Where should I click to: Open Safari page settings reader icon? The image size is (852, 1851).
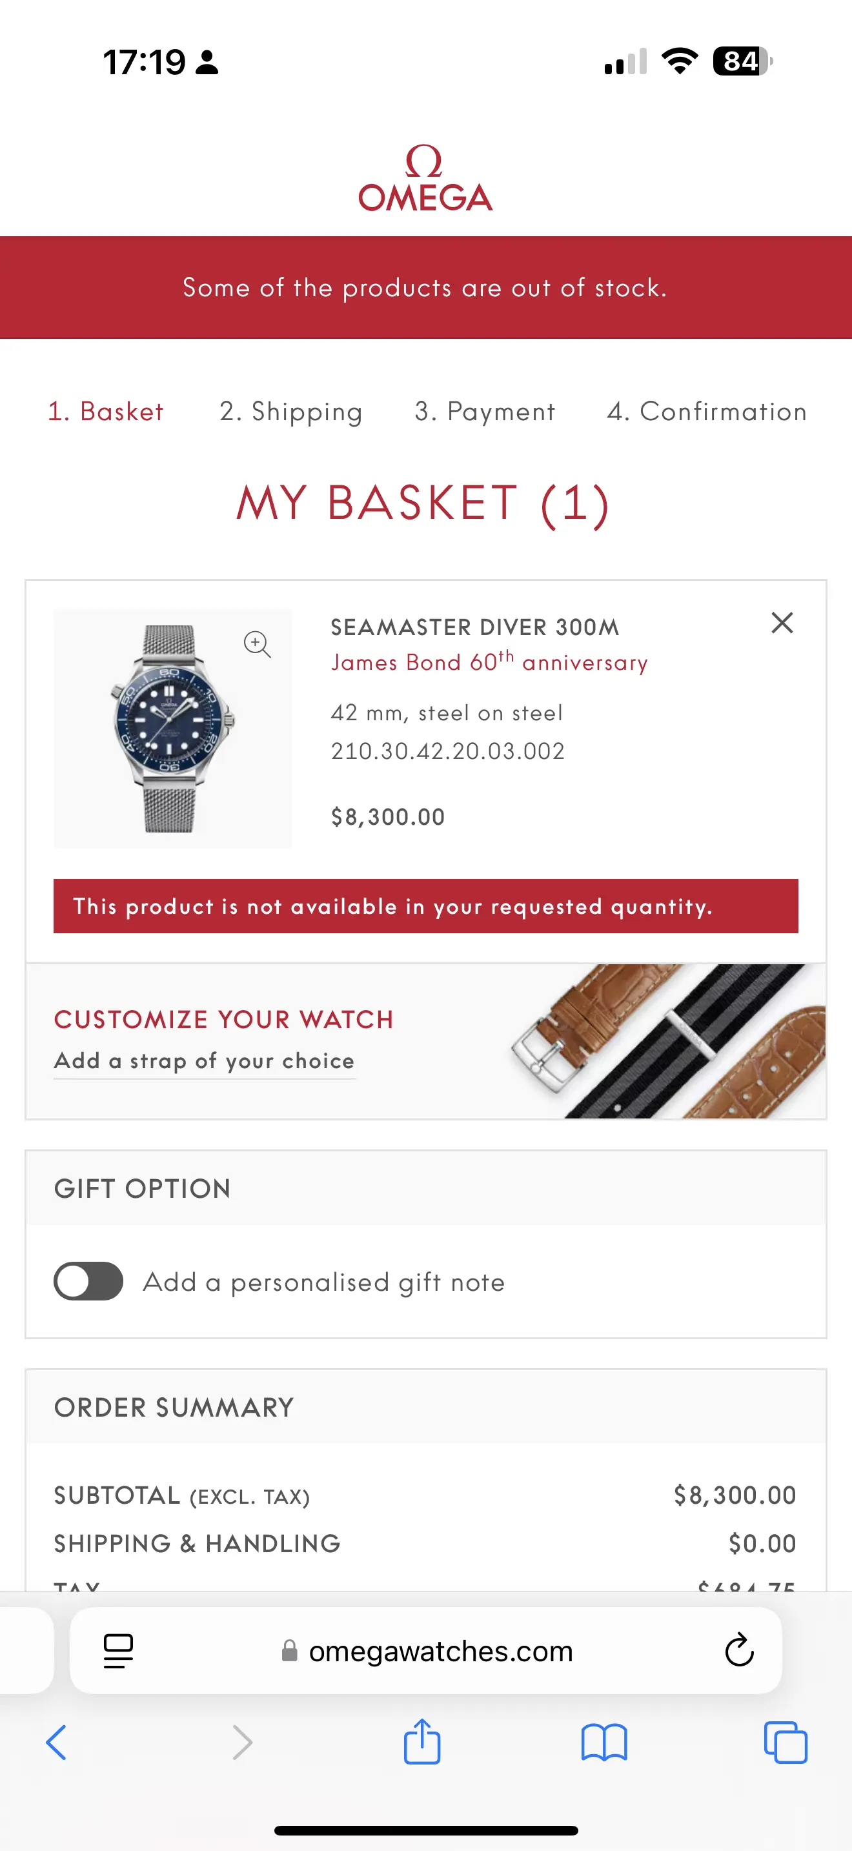pos(119,1650)
